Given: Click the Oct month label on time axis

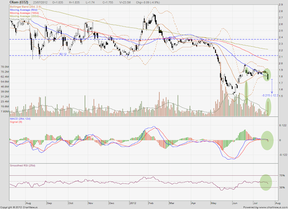Looking at the screenshot, I should (x=71, y=203).
